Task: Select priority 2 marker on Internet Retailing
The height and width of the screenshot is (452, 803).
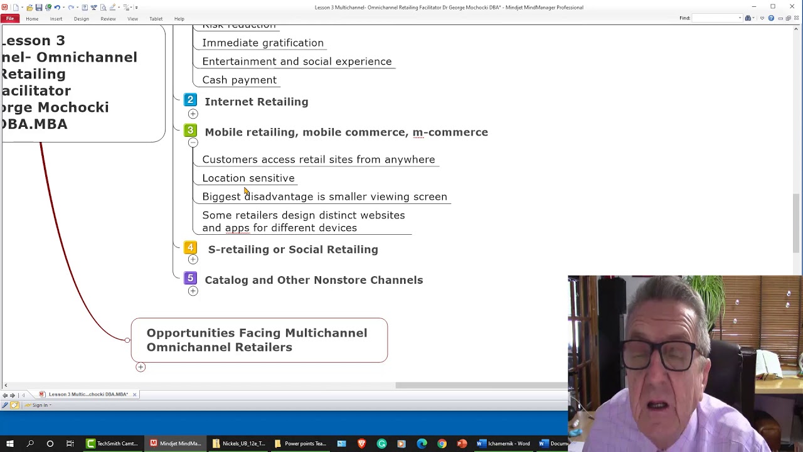Action: [x=190, y=100]
